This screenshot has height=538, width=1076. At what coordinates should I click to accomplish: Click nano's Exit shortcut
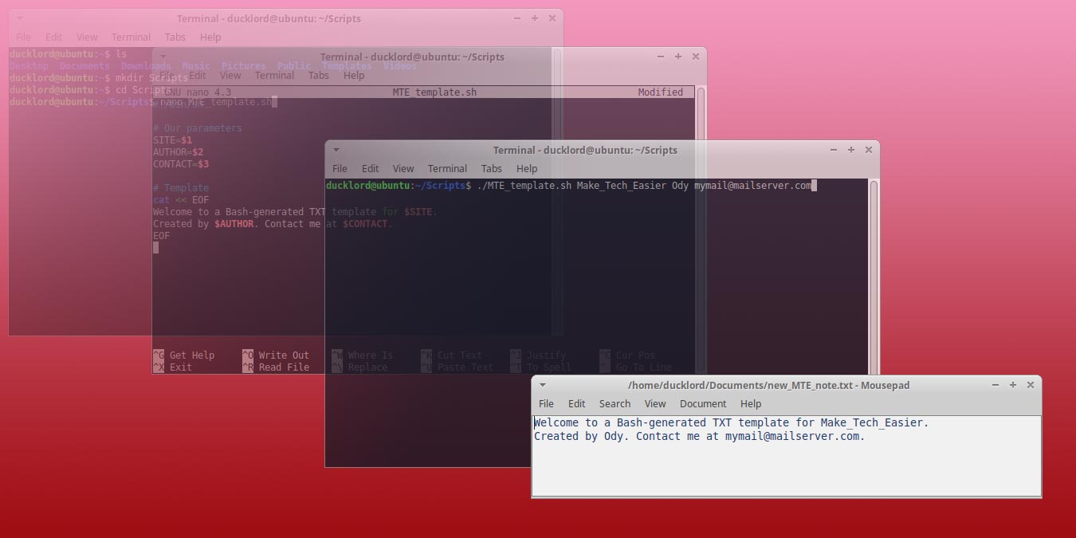181,367
